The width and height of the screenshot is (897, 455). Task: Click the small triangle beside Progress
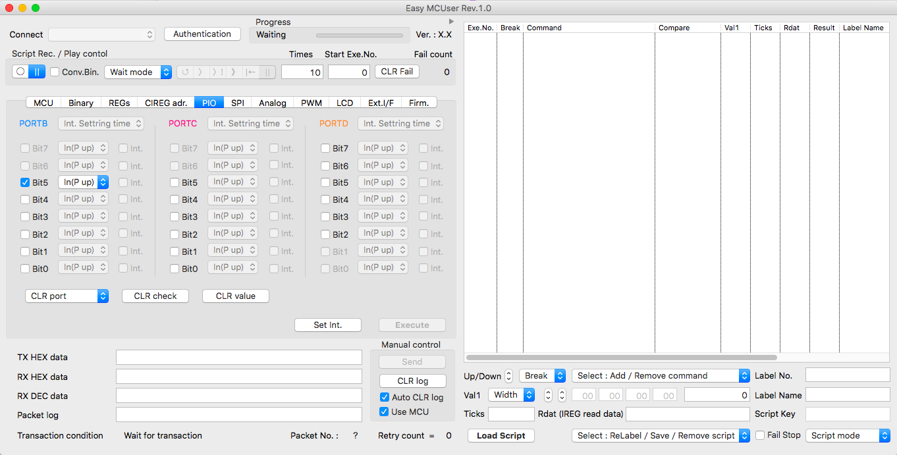coord(452,21)
